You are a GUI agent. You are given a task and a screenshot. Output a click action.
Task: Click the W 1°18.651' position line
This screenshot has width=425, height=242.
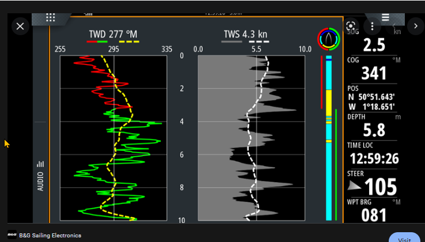coord(371,107)
